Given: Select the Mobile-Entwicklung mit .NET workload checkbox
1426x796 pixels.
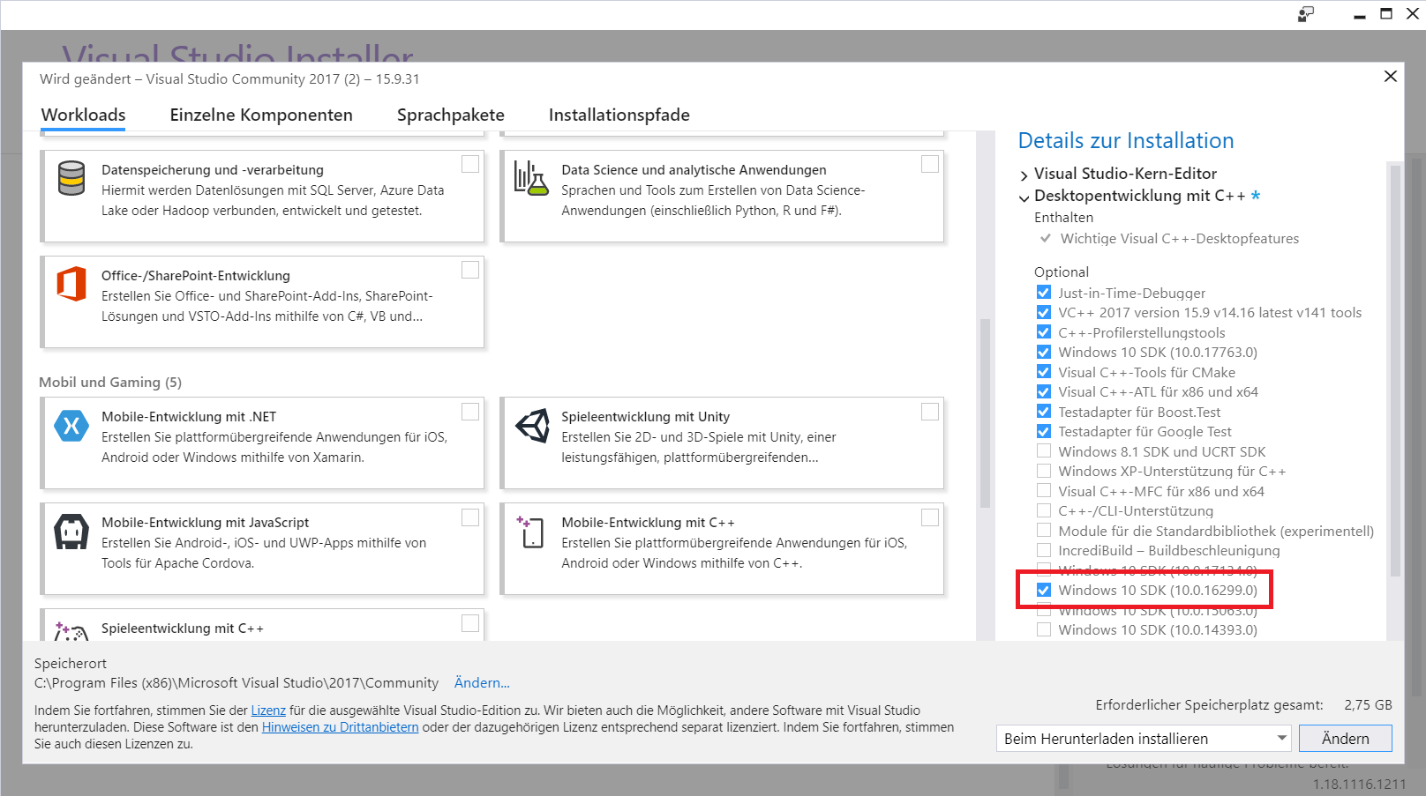Looking at the screenshot, I should click(x=470, y=412).
